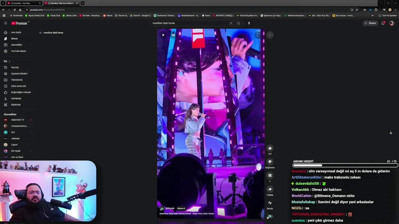
Task: Switch to Manifest Hilal Solo Performance tab
Action: pyautogui.click(x=61, y=3)
